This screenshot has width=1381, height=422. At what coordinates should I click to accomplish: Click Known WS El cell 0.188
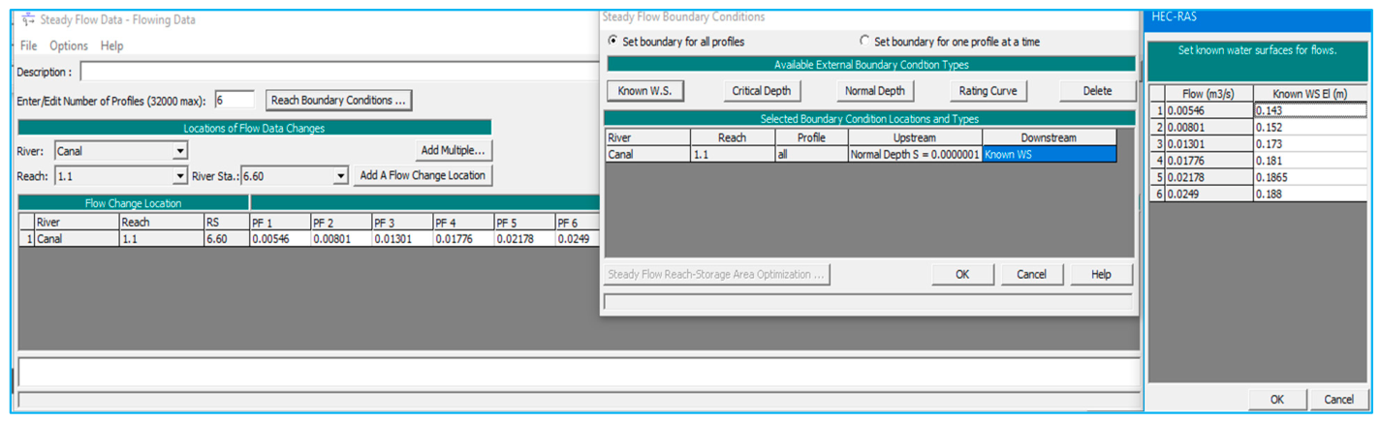tap(1310, 194)
